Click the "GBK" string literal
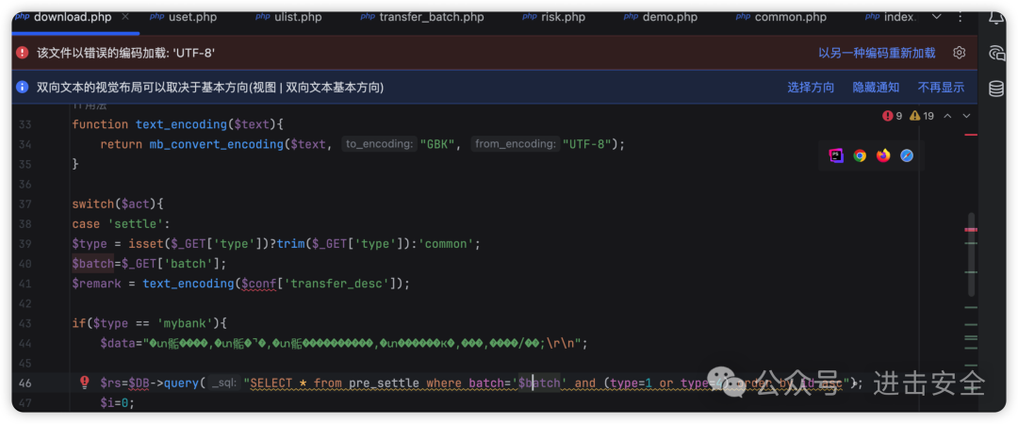The image size is (1018, 424). click(x=439, y=144)
